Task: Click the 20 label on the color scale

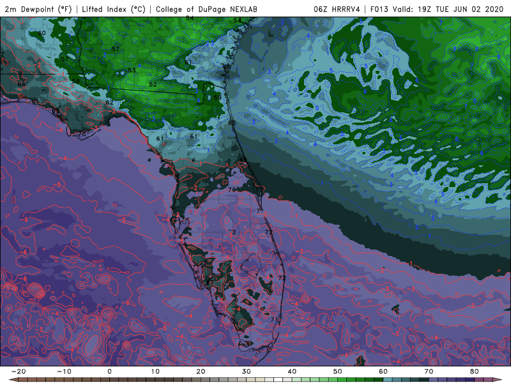Action: coord(201,372)
